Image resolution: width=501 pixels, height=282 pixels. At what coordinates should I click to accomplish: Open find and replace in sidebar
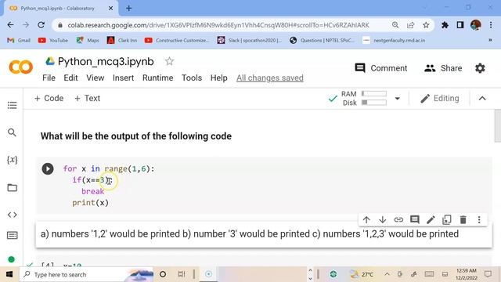[x=13, y=132]
